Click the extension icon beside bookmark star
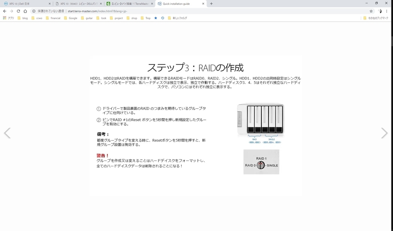Viewport: 393px width, 231px height. click(380, 11)
